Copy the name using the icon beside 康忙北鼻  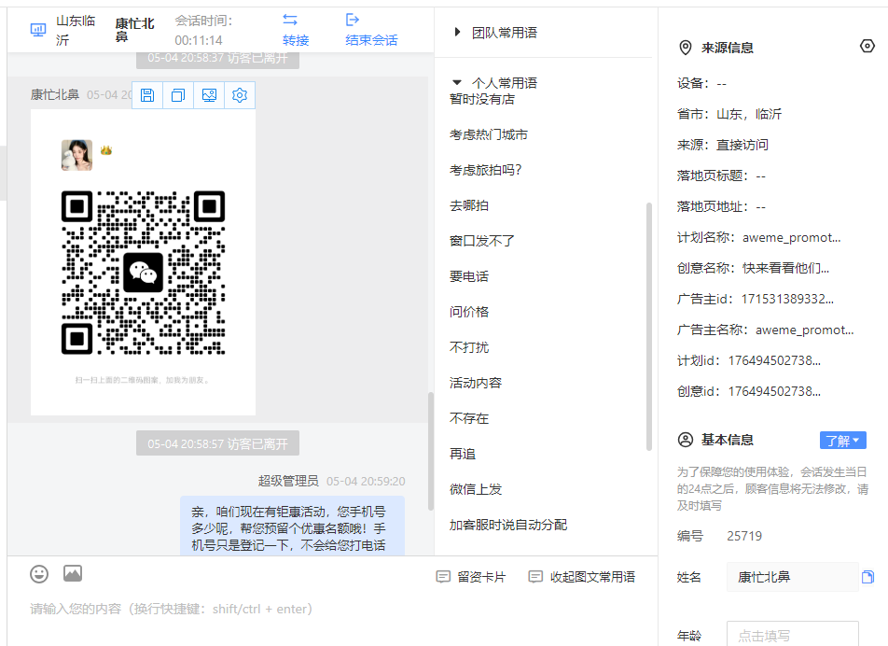[867, 577]
